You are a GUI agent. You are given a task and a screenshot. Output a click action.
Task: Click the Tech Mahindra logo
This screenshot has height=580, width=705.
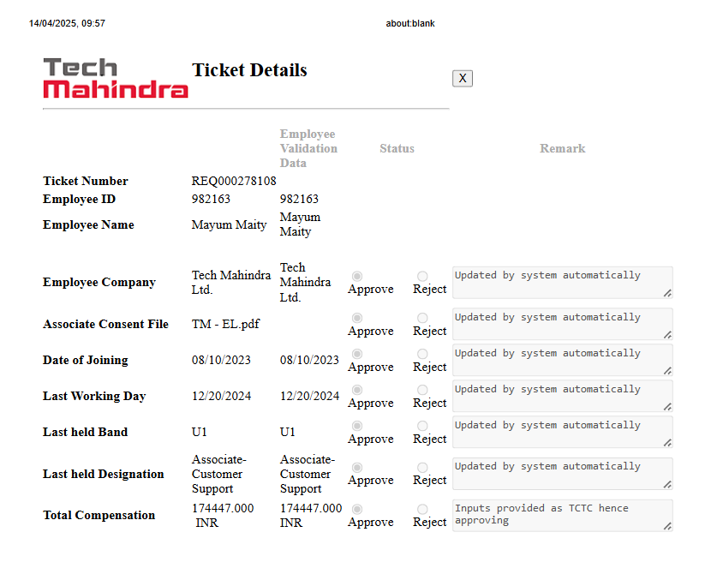116,78
